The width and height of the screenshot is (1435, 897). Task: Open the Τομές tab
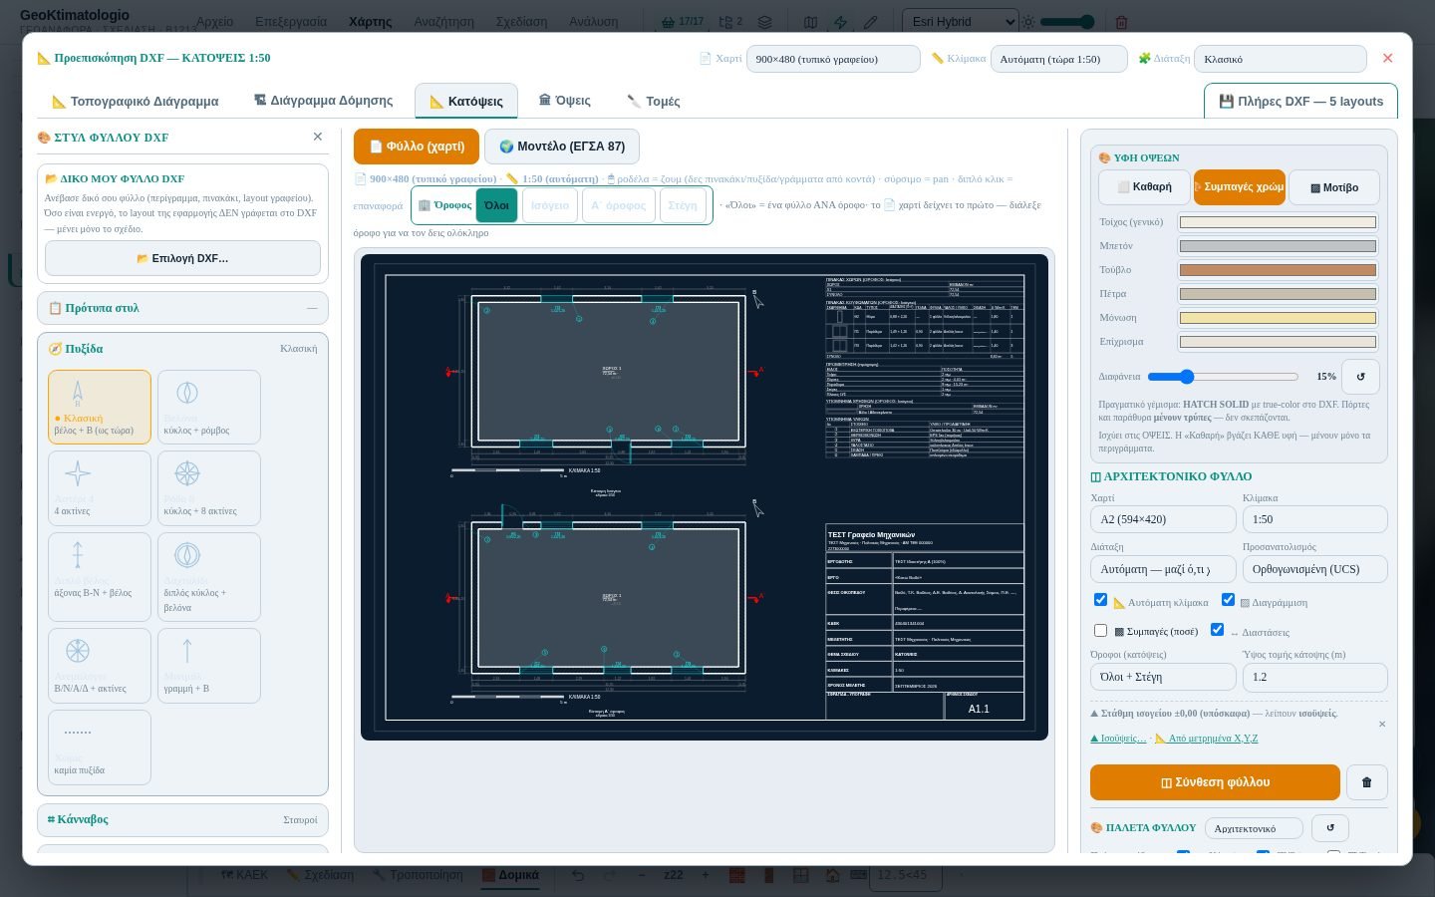[x=653, y=101]
